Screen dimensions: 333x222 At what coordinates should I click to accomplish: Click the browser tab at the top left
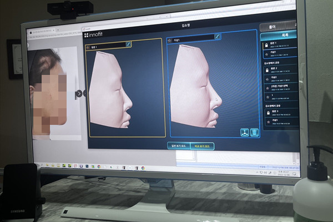[x=43, y=32]
